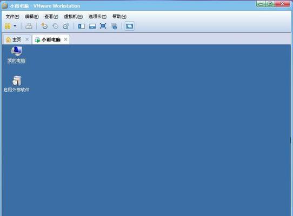Select the 小雨电脑 tab
This screenshot has height=216, width=293.
tap(51, 39)
